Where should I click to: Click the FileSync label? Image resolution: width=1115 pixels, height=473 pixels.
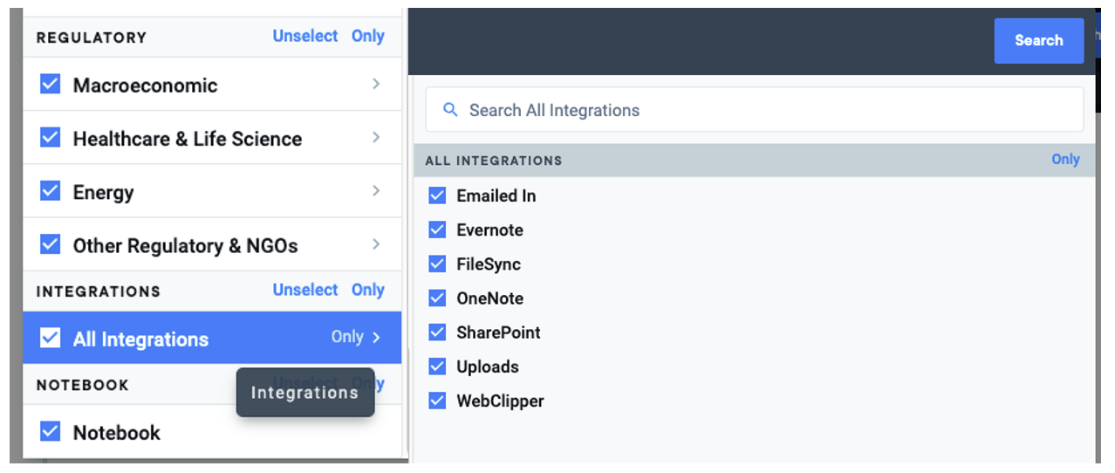click(489, 264)
